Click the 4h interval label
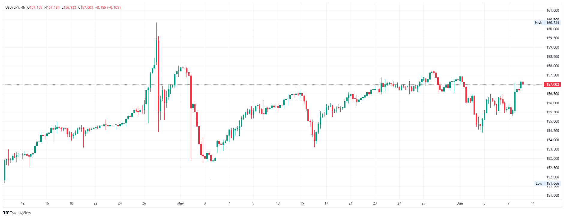The image size is (565, 218). [x=23, y=7]
